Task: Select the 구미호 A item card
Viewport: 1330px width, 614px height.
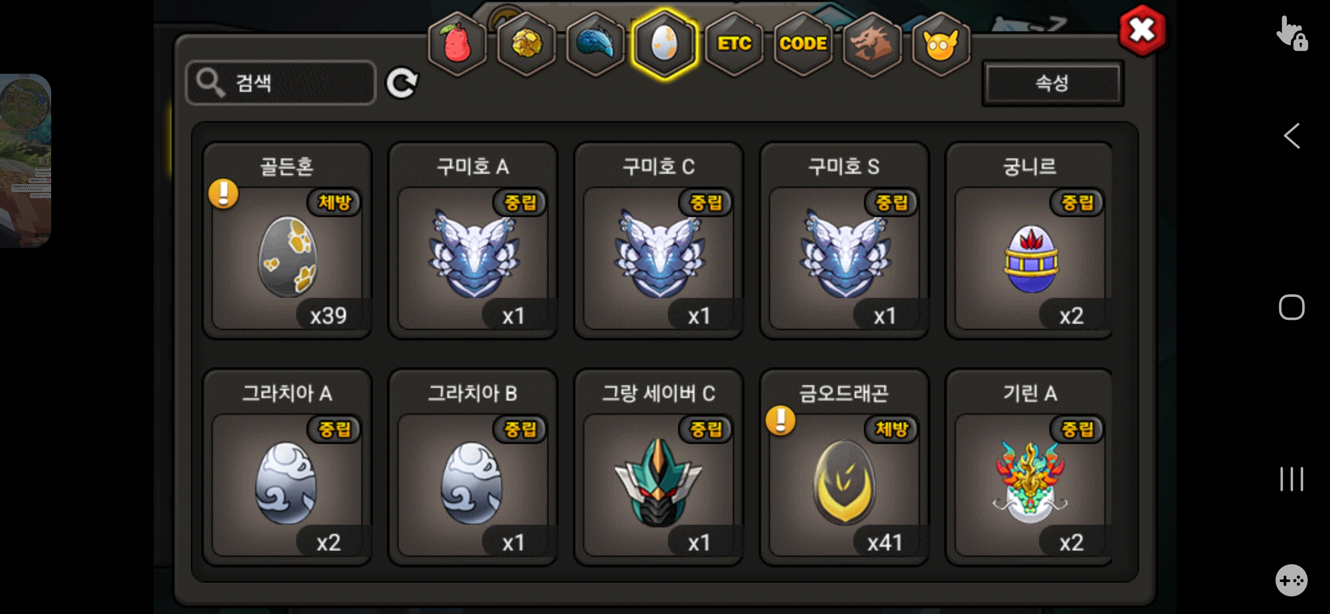Action: pyautogui.click(x=472, y=240)
